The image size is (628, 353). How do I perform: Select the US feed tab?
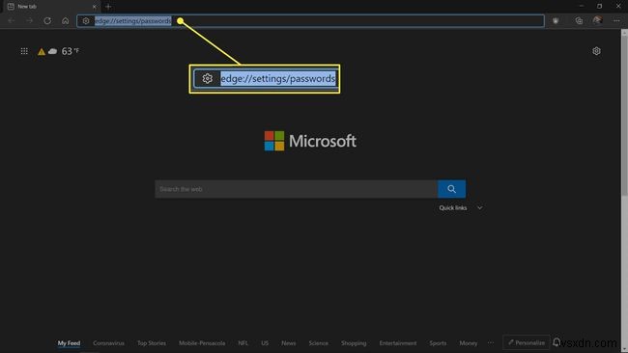265,343
